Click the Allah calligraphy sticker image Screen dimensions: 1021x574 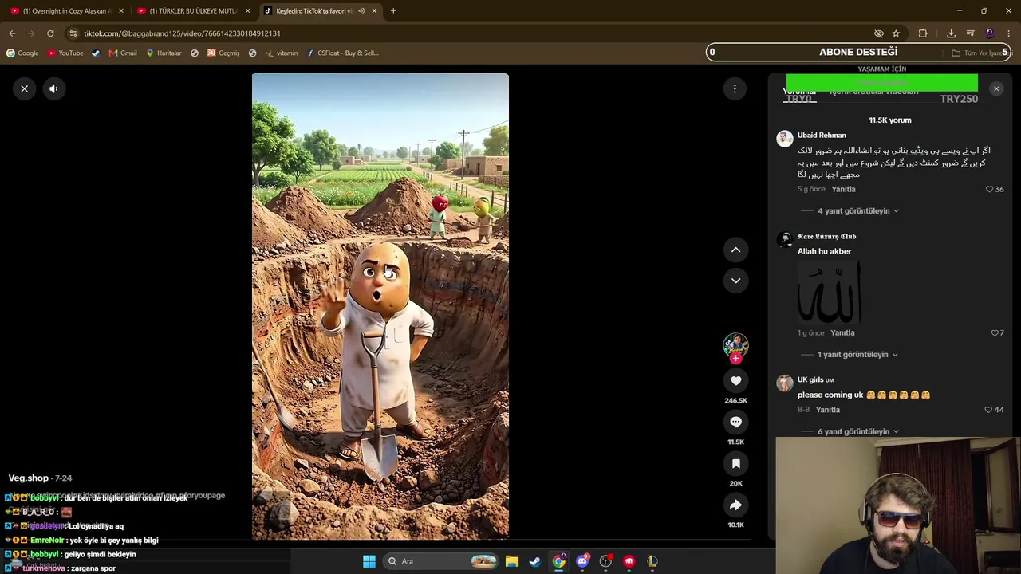[830, 293]
